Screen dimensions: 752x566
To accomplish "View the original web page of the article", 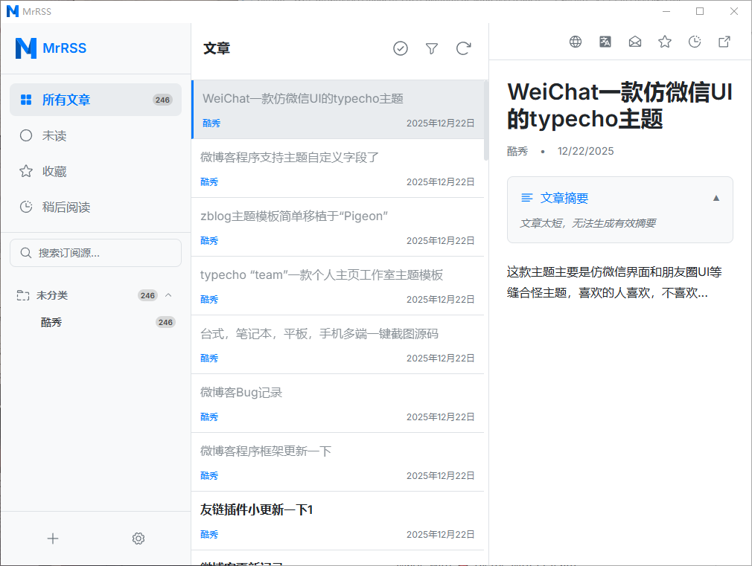I will (576, 42).
